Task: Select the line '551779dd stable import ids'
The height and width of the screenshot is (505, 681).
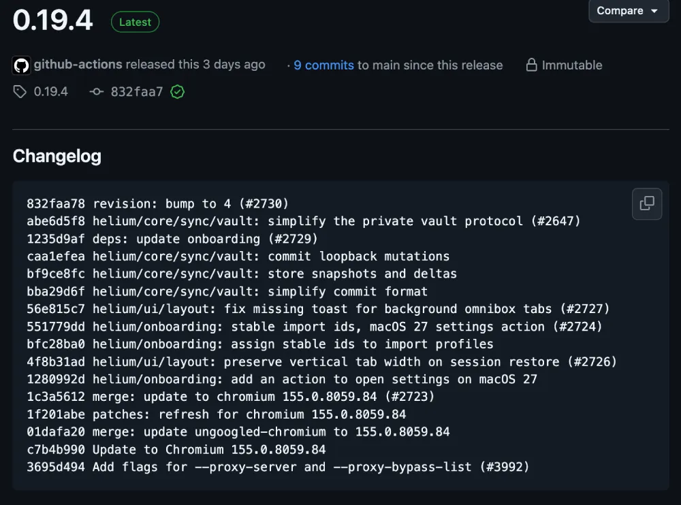Action: pos(315,327)
